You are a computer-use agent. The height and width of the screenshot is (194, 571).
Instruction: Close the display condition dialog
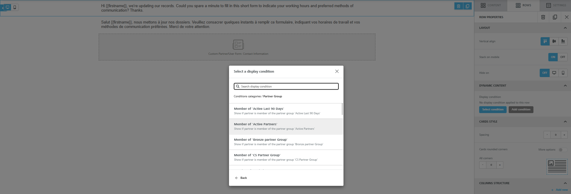point(337,71)
